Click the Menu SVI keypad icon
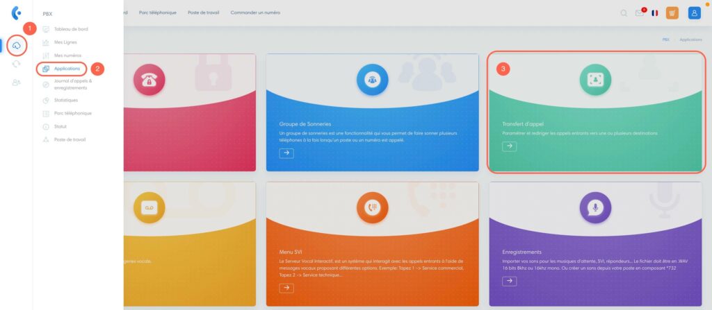 373,207
